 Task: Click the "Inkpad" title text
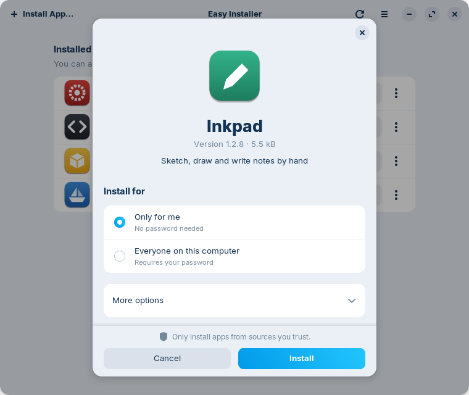click(x=234, y=127)
